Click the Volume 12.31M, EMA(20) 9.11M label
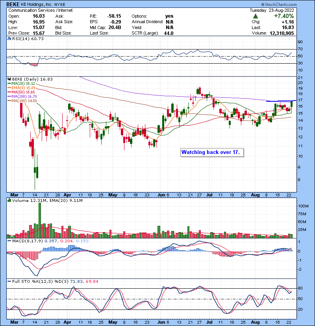This screenshot has height=326, width=315. pyautogui.click(x=47, y=200)
